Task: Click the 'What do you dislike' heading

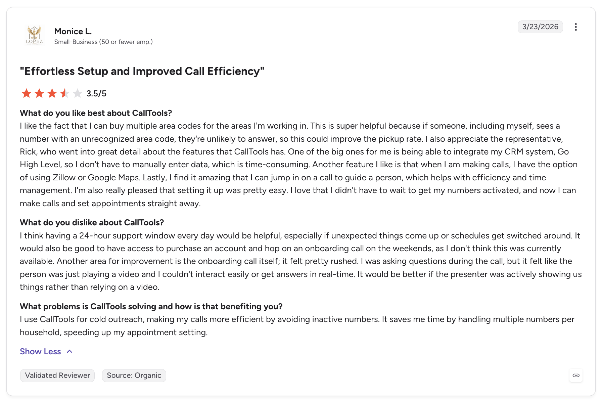Action: pyautogui.click(x=92, y=223)
